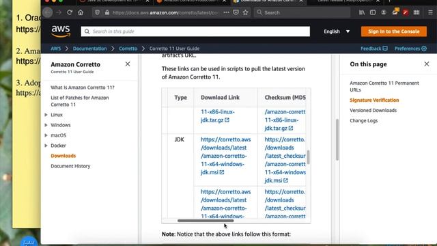
Task: Reload the current page
Action: click(70, 12)
